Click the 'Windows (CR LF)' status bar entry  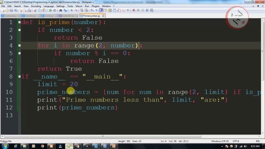220,141
